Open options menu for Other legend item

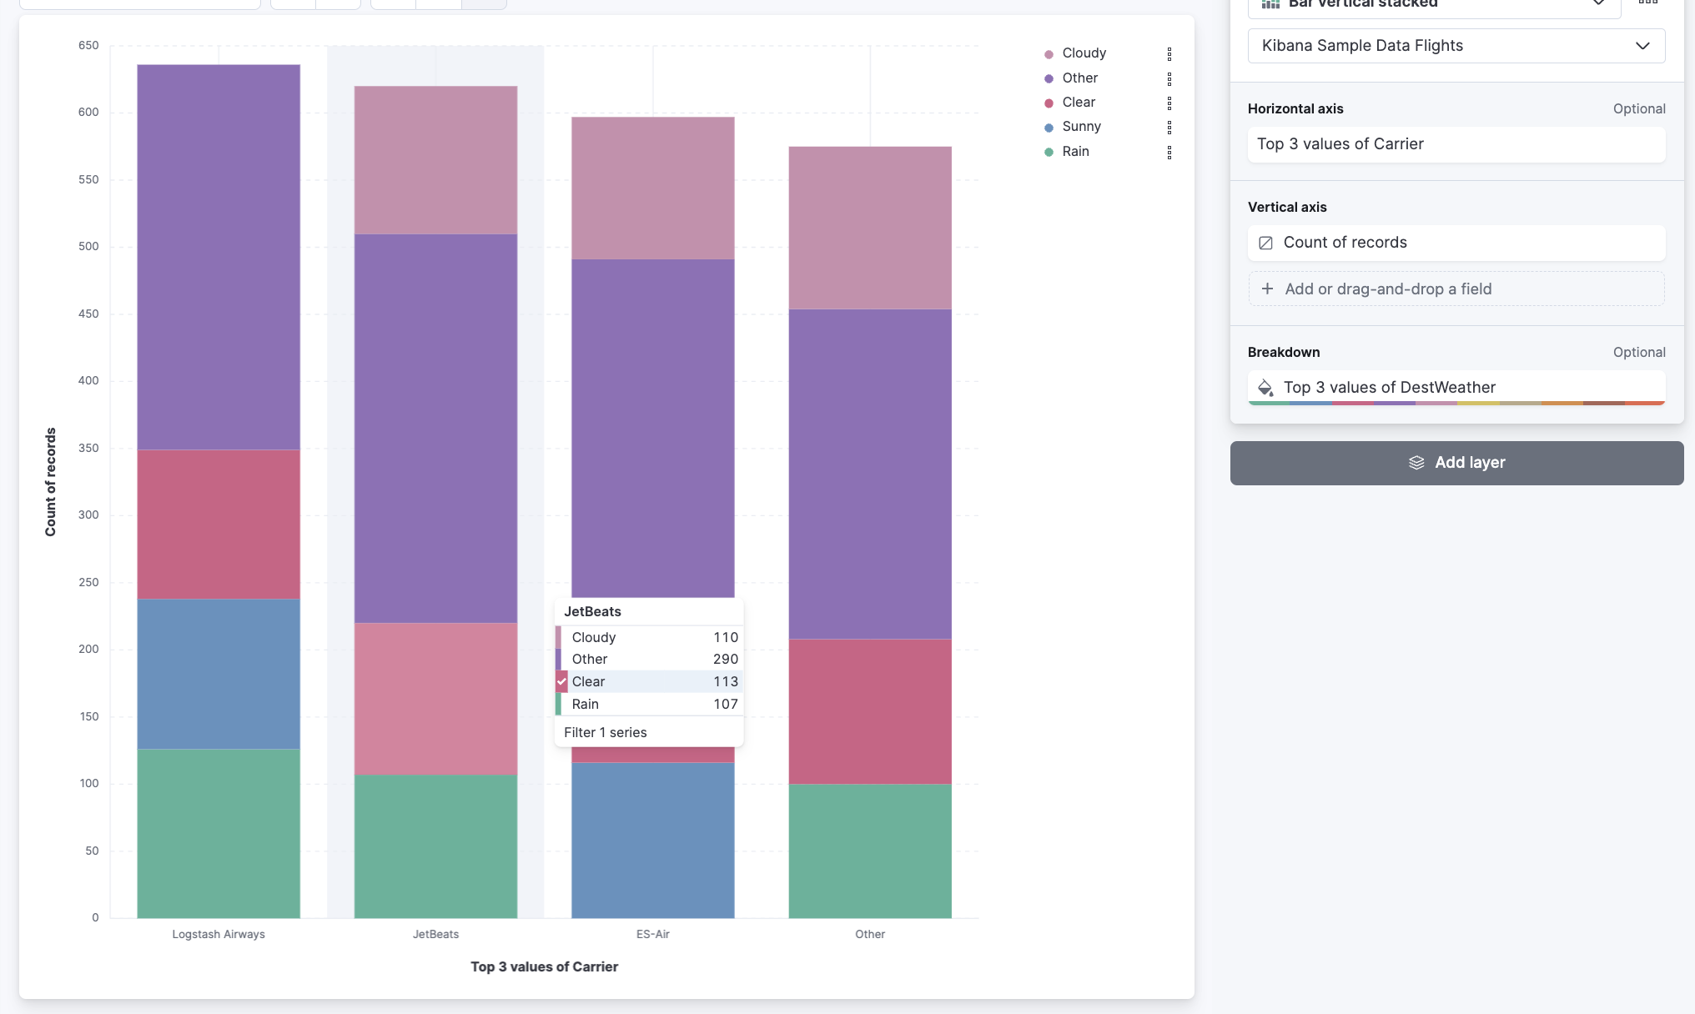coord(1169,78)
